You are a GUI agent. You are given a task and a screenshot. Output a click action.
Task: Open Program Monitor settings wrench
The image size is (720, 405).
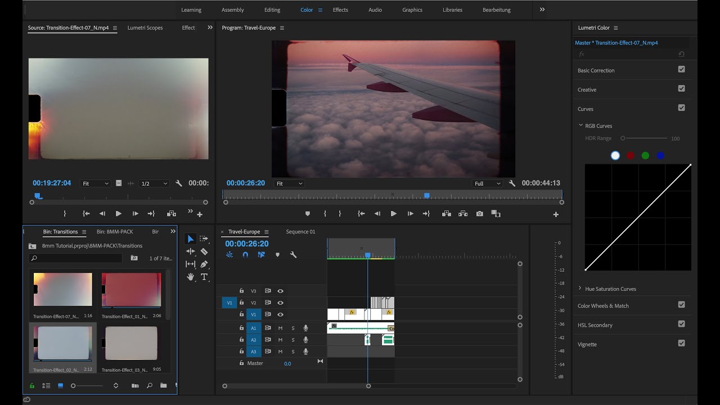pyautogui.click(x=512, y=183)
